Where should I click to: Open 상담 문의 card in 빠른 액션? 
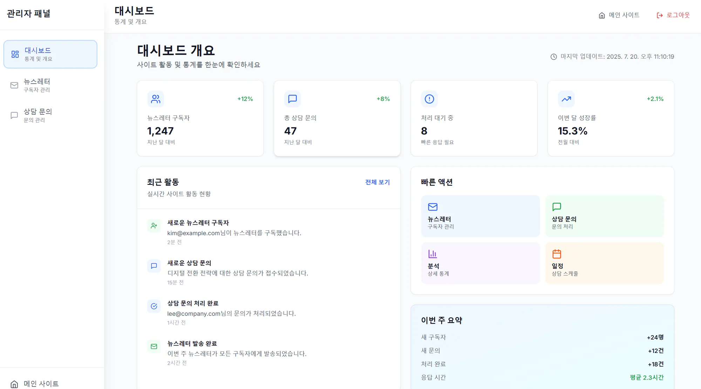[x=604, y=216]
